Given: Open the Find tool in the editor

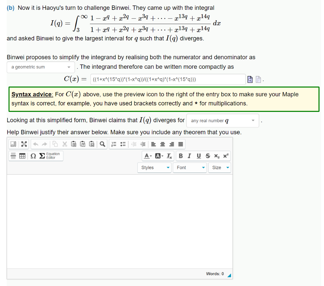Looking at the screenshot, I should pyautogui.click(x=102, y=144).
